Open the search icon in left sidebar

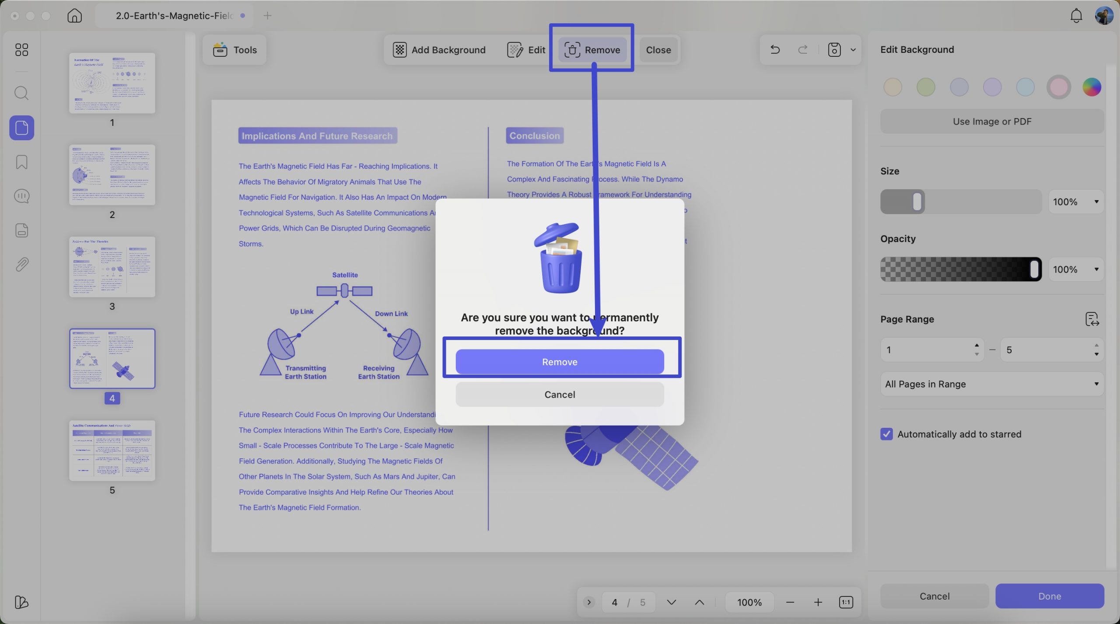[x=21, y=93]
